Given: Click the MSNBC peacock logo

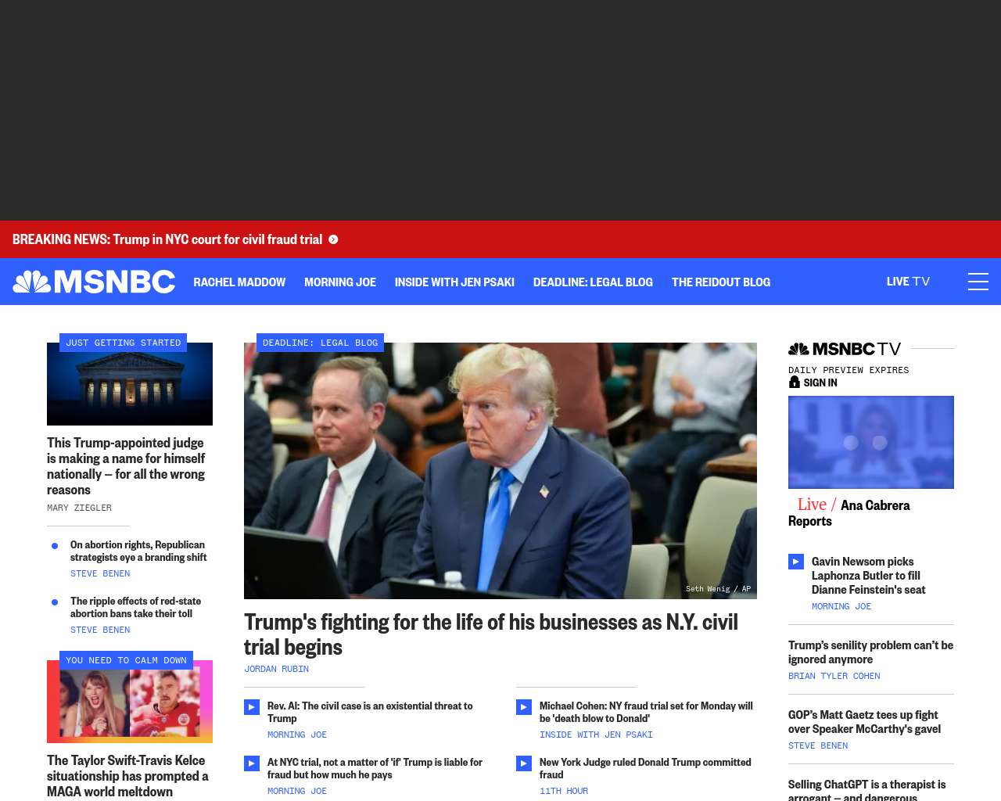Looking at the screenshot, I should [x=94, y=282].
